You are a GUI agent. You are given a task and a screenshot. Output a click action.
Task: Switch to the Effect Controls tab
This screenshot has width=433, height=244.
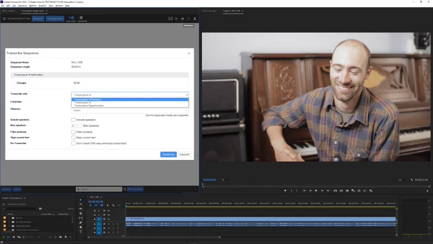tap(8, 11)
